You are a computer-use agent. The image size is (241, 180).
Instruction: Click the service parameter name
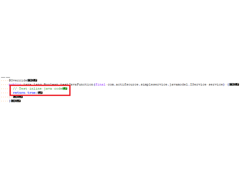(x=216, y=84)
